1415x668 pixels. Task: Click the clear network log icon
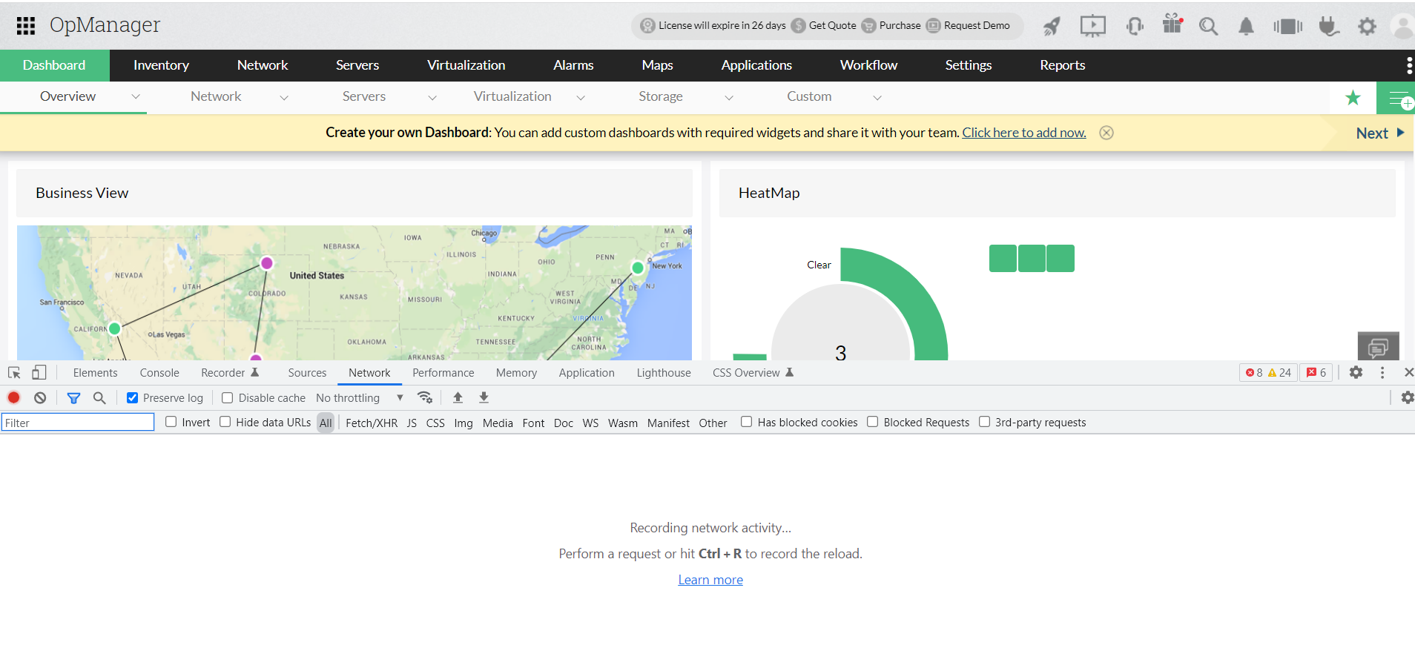(40, 398)
